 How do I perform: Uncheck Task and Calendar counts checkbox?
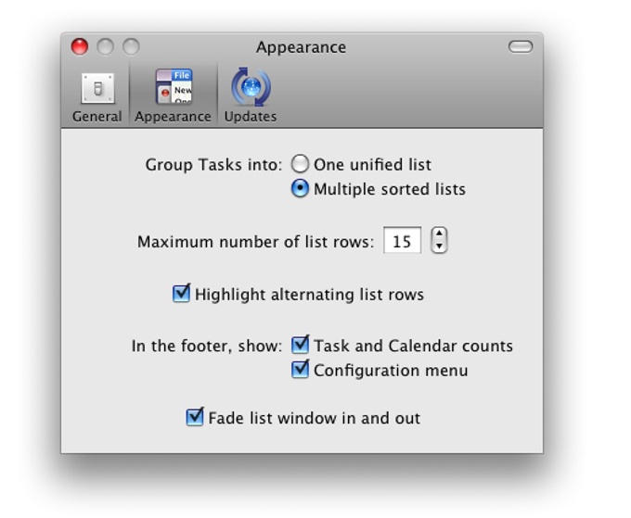(301, 345)
